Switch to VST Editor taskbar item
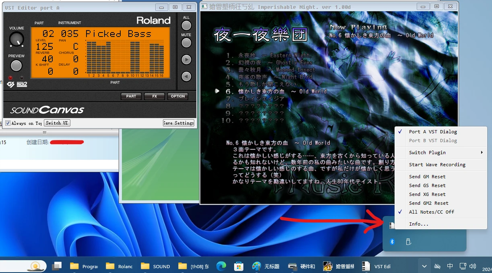The height and width of the screenshot is (273, 492). (376, 266)
